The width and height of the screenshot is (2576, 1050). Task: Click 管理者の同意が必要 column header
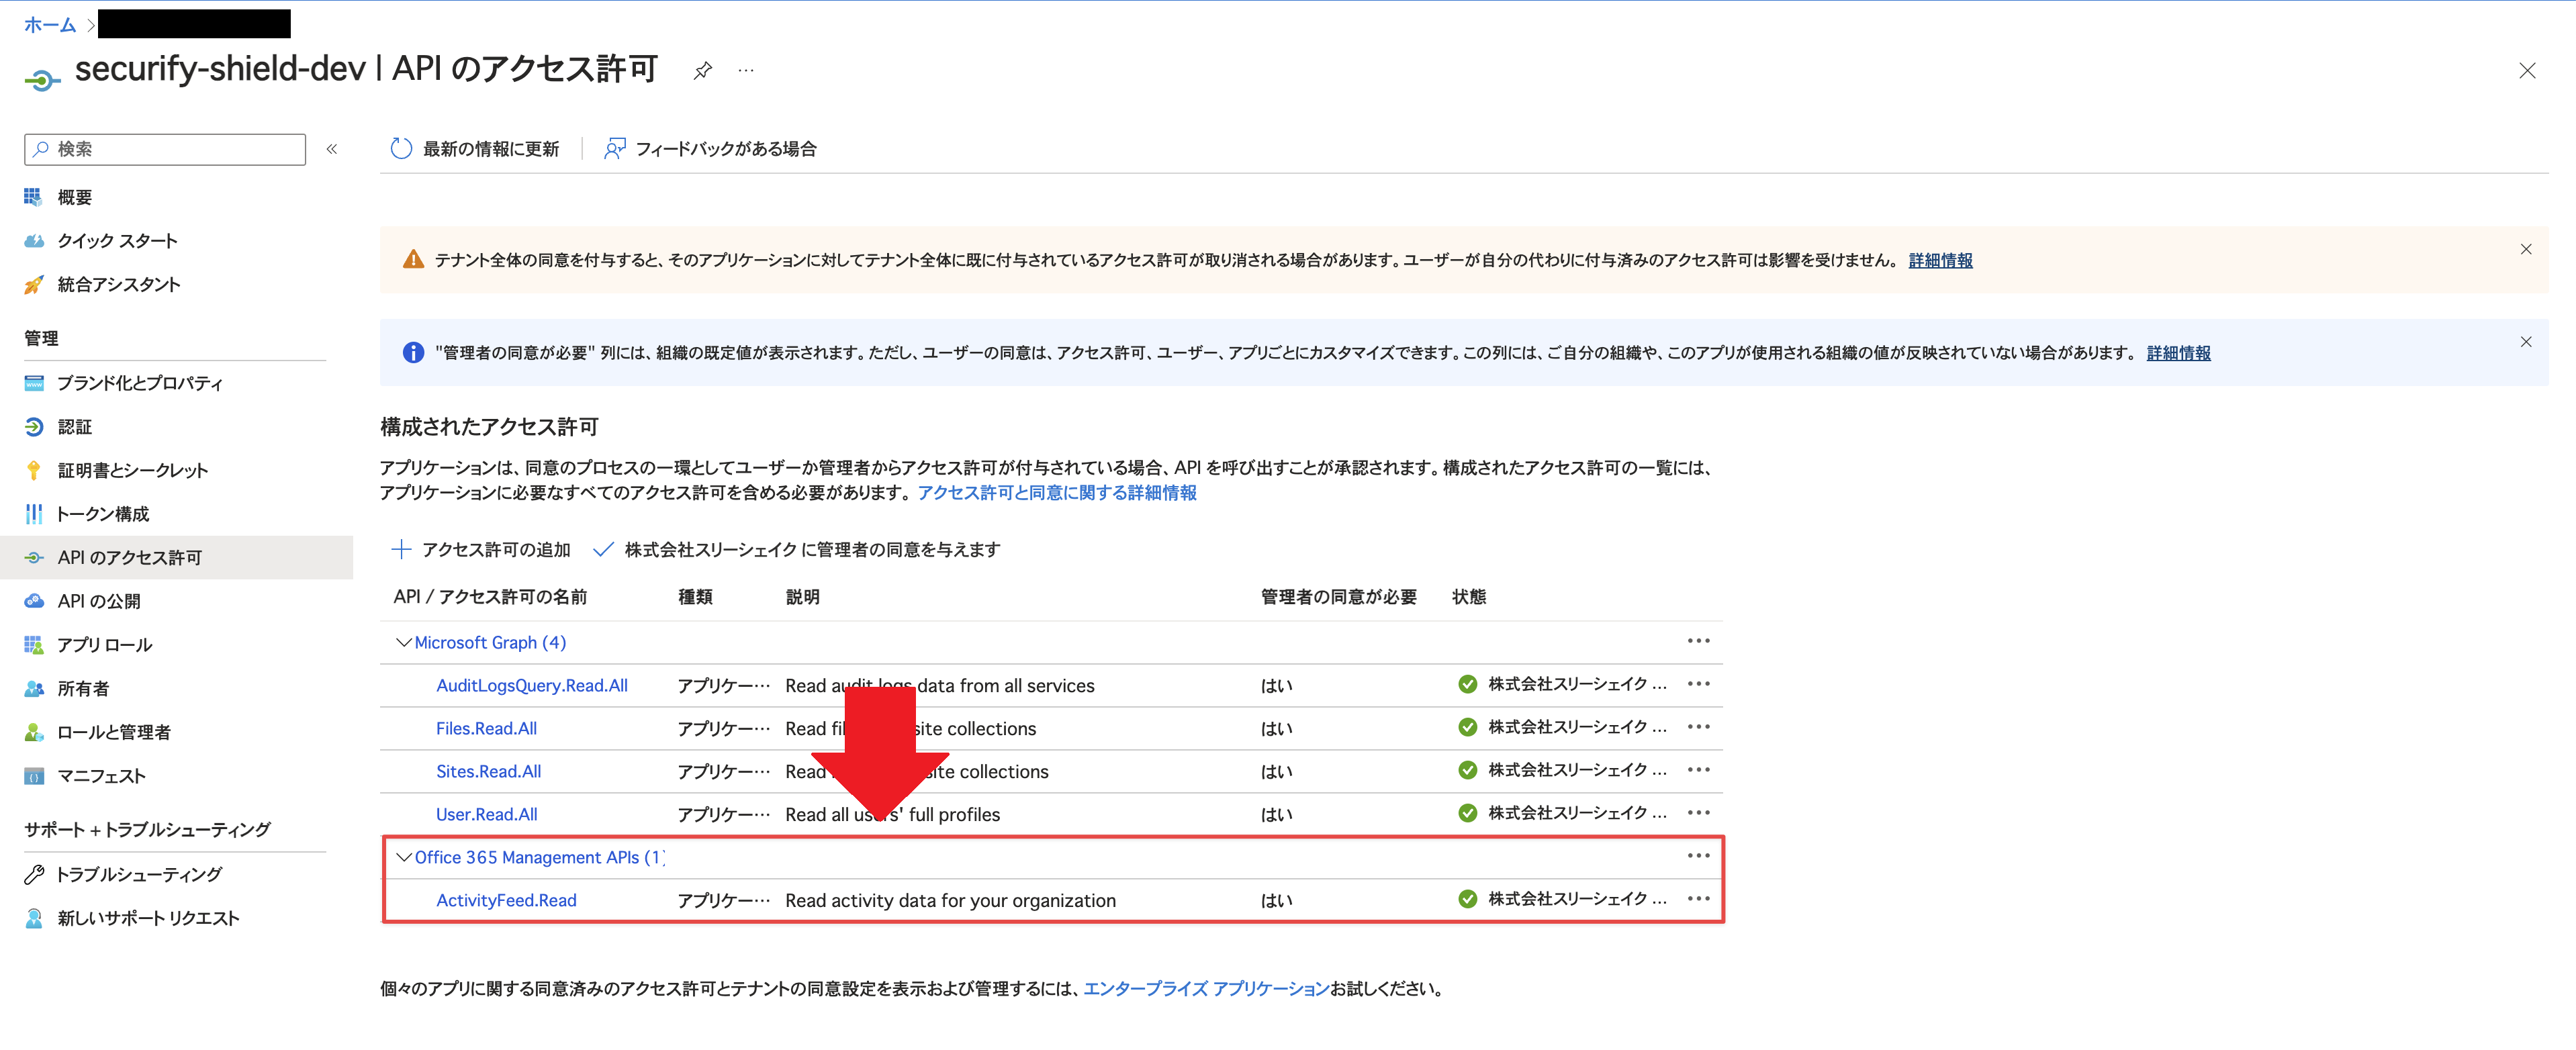(1338, 597)
